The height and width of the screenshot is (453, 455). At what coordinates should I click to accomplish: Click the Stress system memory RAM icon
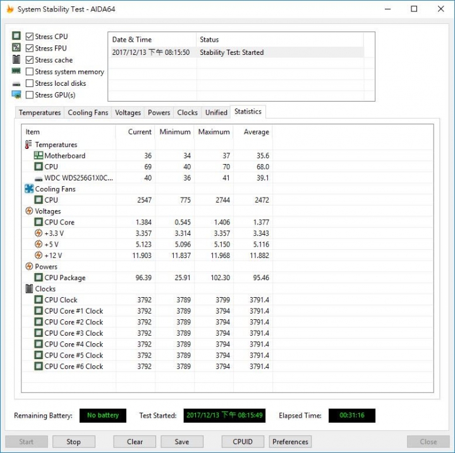[x=16, y=71]
